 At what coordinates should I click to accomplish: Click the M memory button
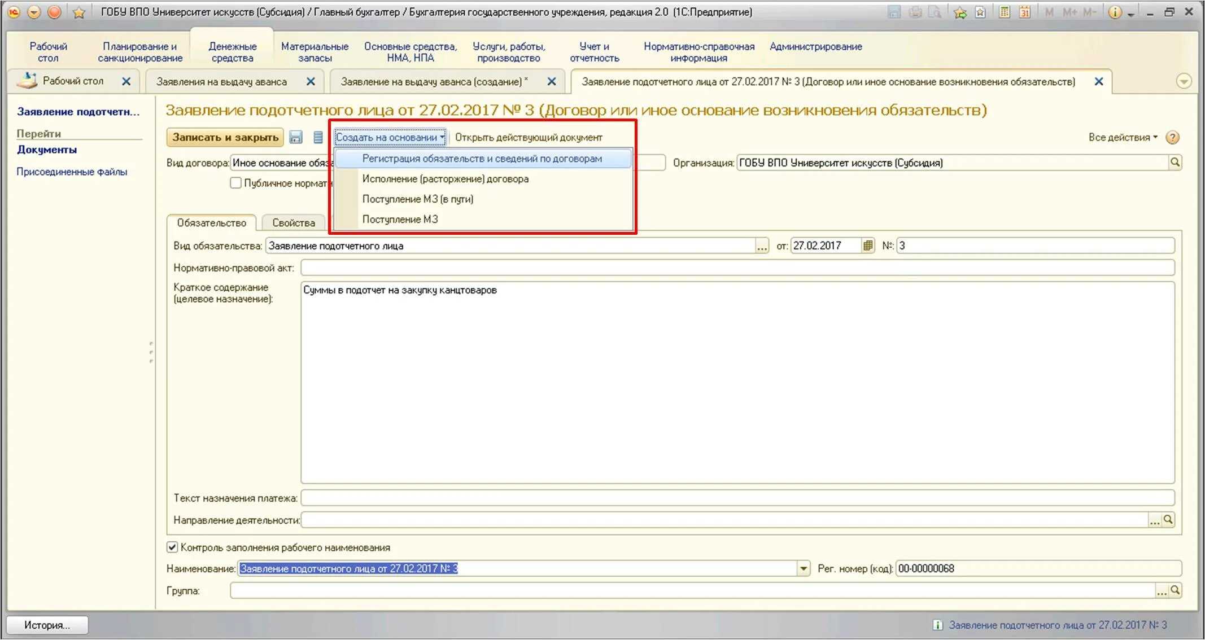tap(1049, 12)
